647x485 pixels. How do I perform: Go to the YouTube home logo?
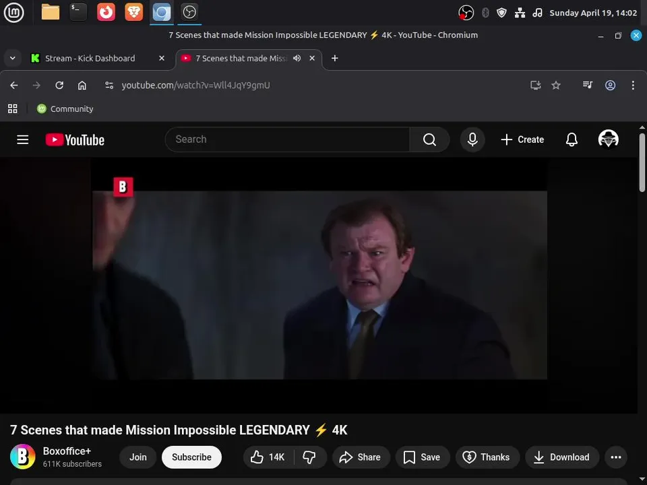[75, 140]
